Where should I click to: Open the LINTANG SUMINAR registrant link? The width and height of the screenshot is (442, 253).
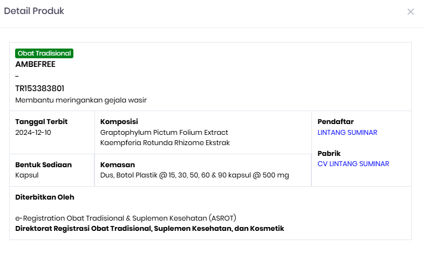coord(347,133)
